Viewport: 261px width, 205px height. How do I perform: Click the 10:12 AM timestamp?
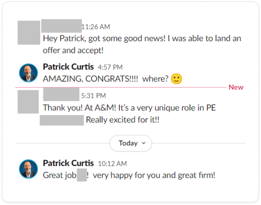tap(112, 164)
